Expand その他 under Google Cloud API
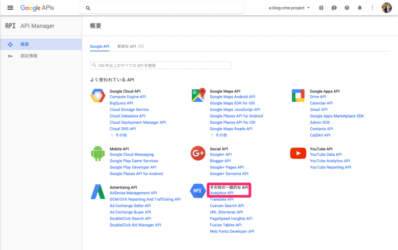398x250 pixels. tap(118, 135)
